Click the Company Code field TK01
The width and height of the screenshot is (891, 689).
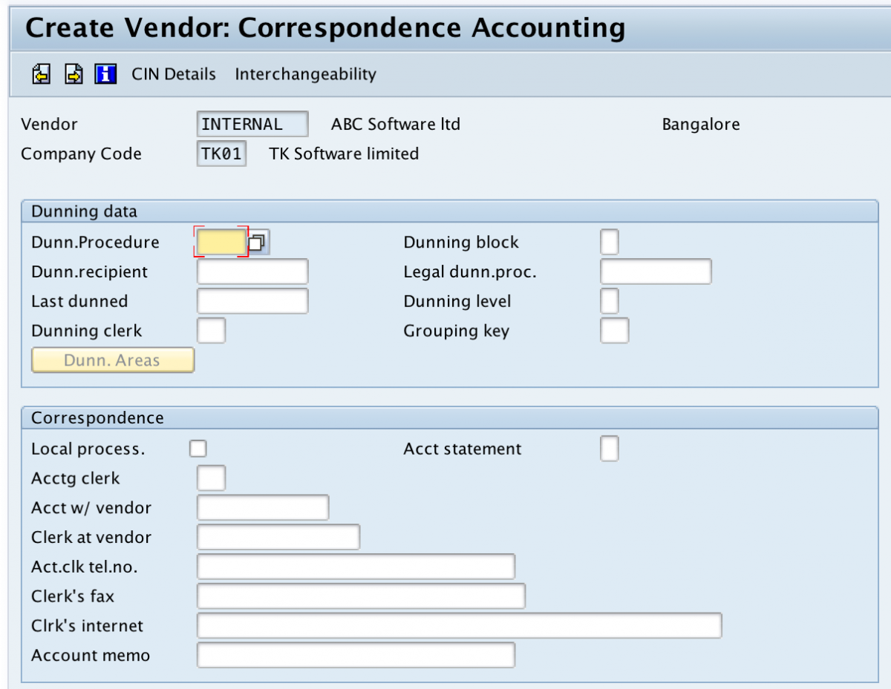(221, 154)
